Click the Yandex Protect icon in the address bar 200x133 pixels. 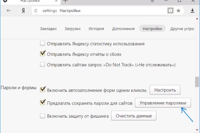[x=171, y=11]
